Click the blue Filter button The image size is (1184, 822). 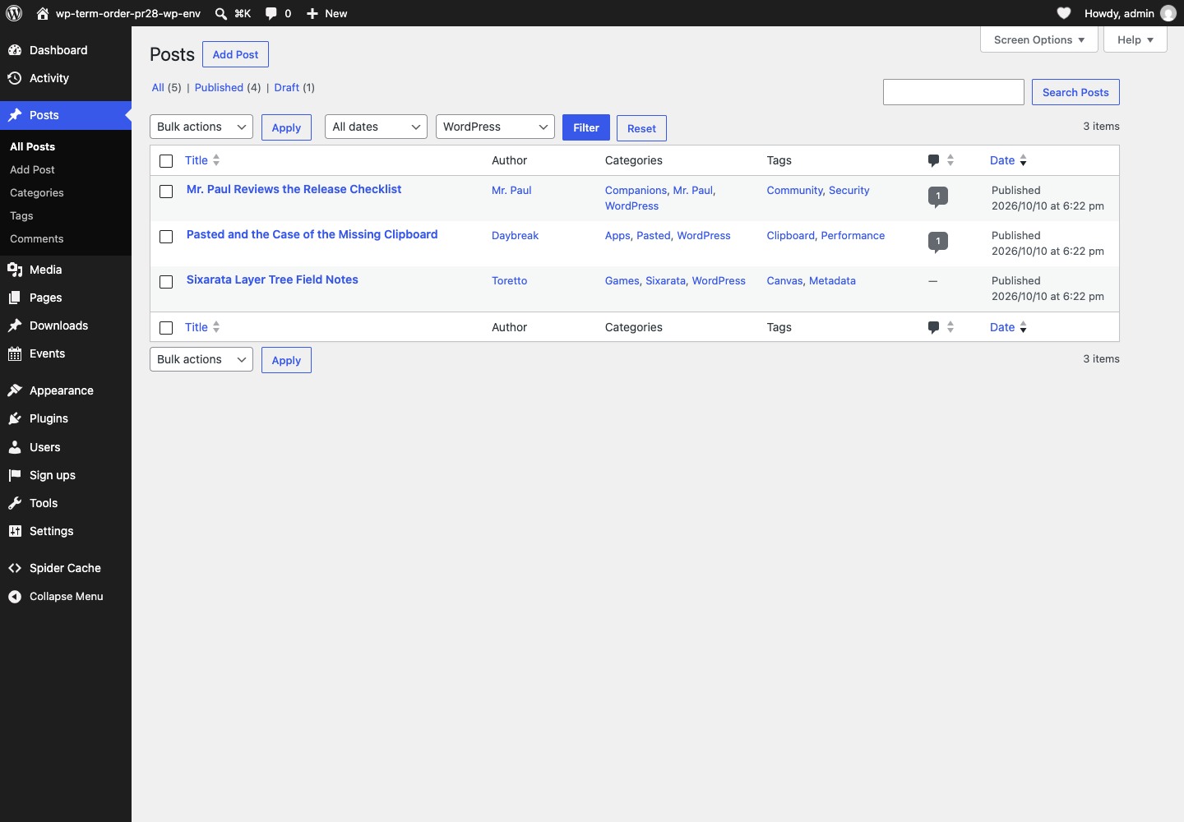586,127
